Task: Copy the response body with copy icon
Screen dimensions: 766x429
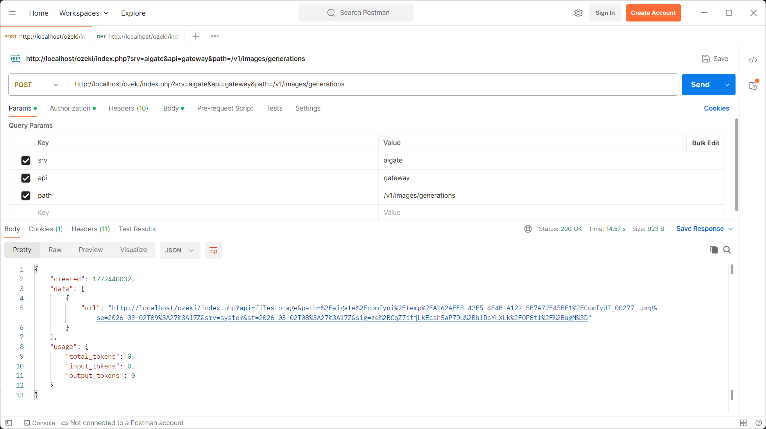Action: coord(714,250)
